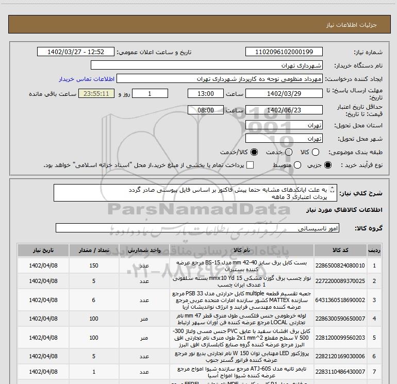Viewport: 397px width, 384px height.
Task: Click product code 2282120169030006
Action: coord(340,356)
